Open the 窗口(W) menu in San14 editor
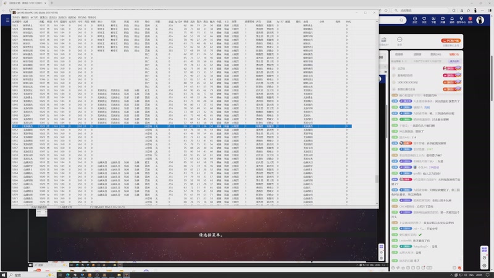The height and width of the screenshot is (278, 494). 82,17
